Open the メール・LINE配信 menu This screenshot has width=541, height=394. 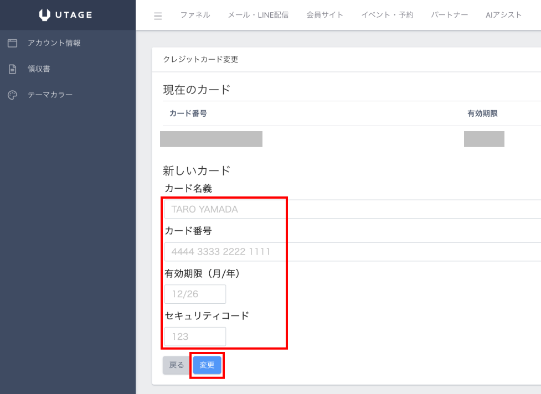click(258, 15)
